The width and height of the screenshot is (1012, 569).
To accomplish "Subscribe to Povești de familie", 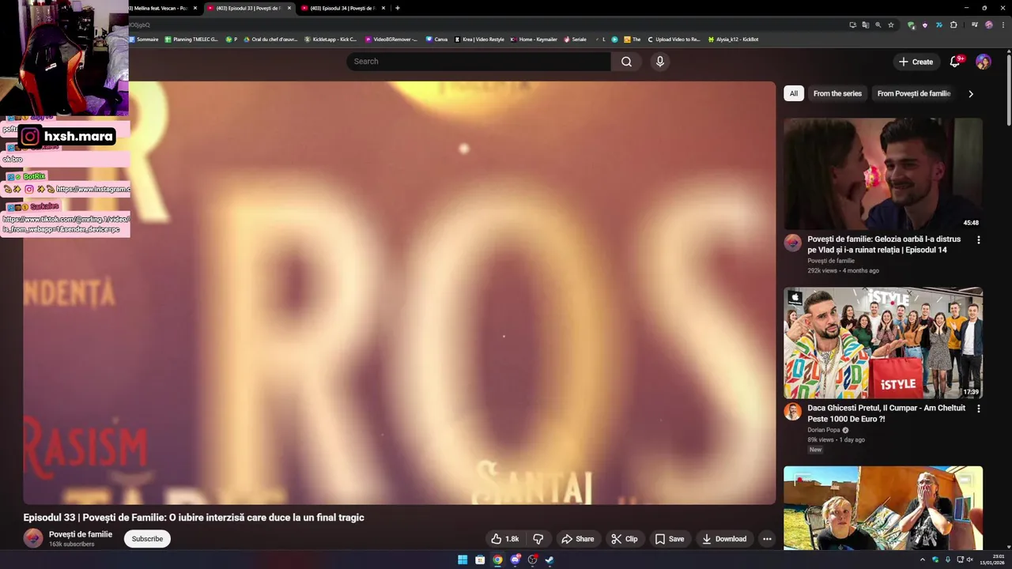I will click(147, 539).
